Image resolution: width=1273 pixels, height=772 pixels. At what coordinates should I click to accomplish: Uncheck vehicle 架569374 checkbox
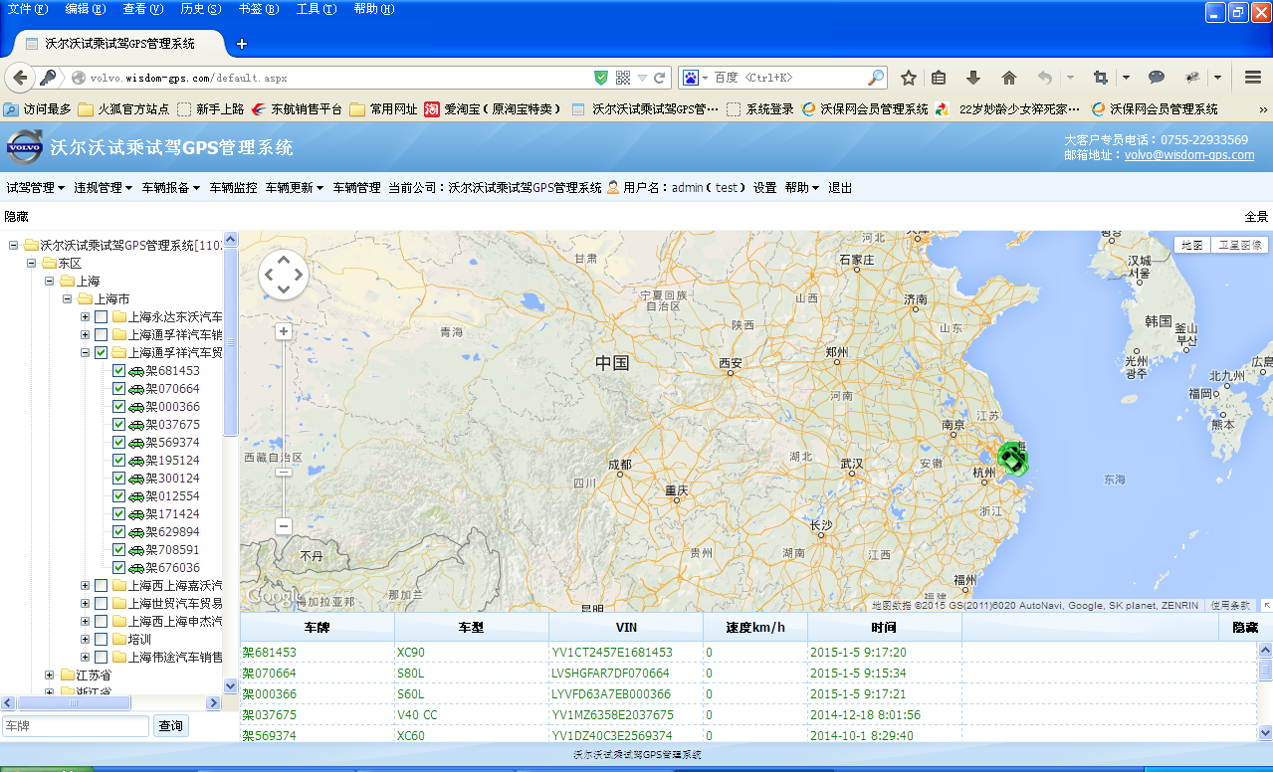119,443
